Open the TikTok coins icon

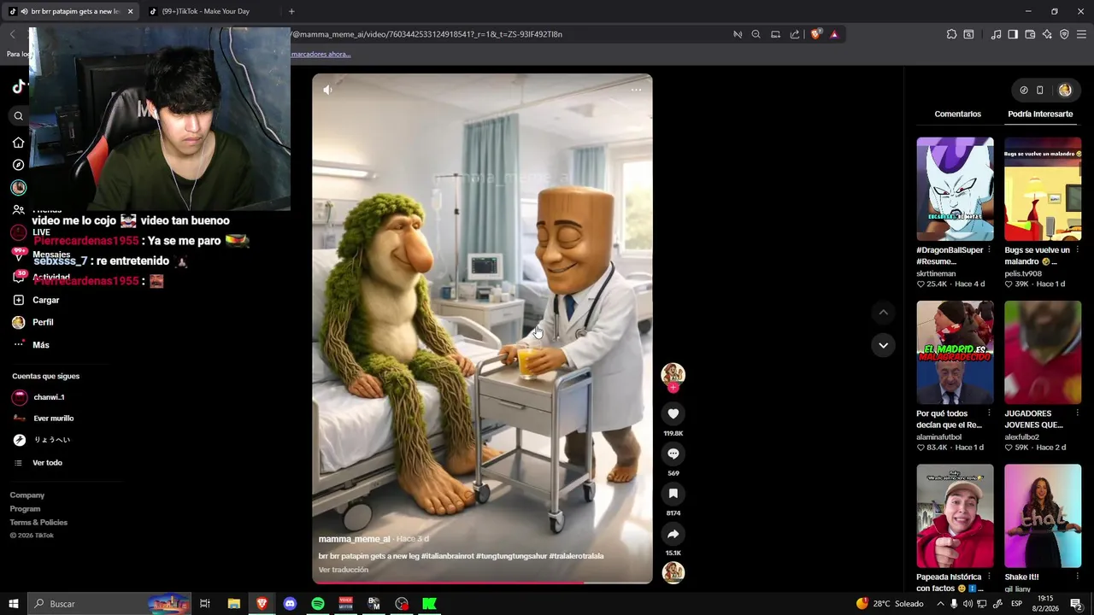point(1024,90)
